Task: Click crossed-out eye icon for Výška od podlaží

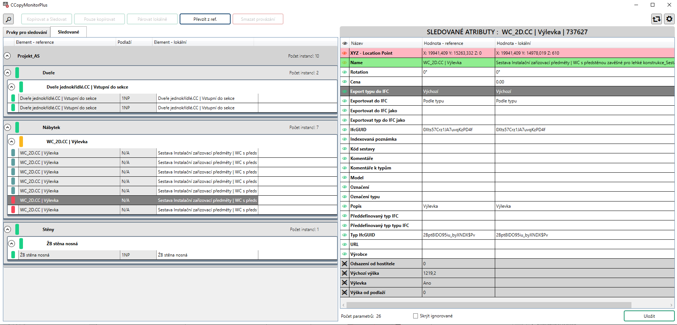Action: click(344, 292)
